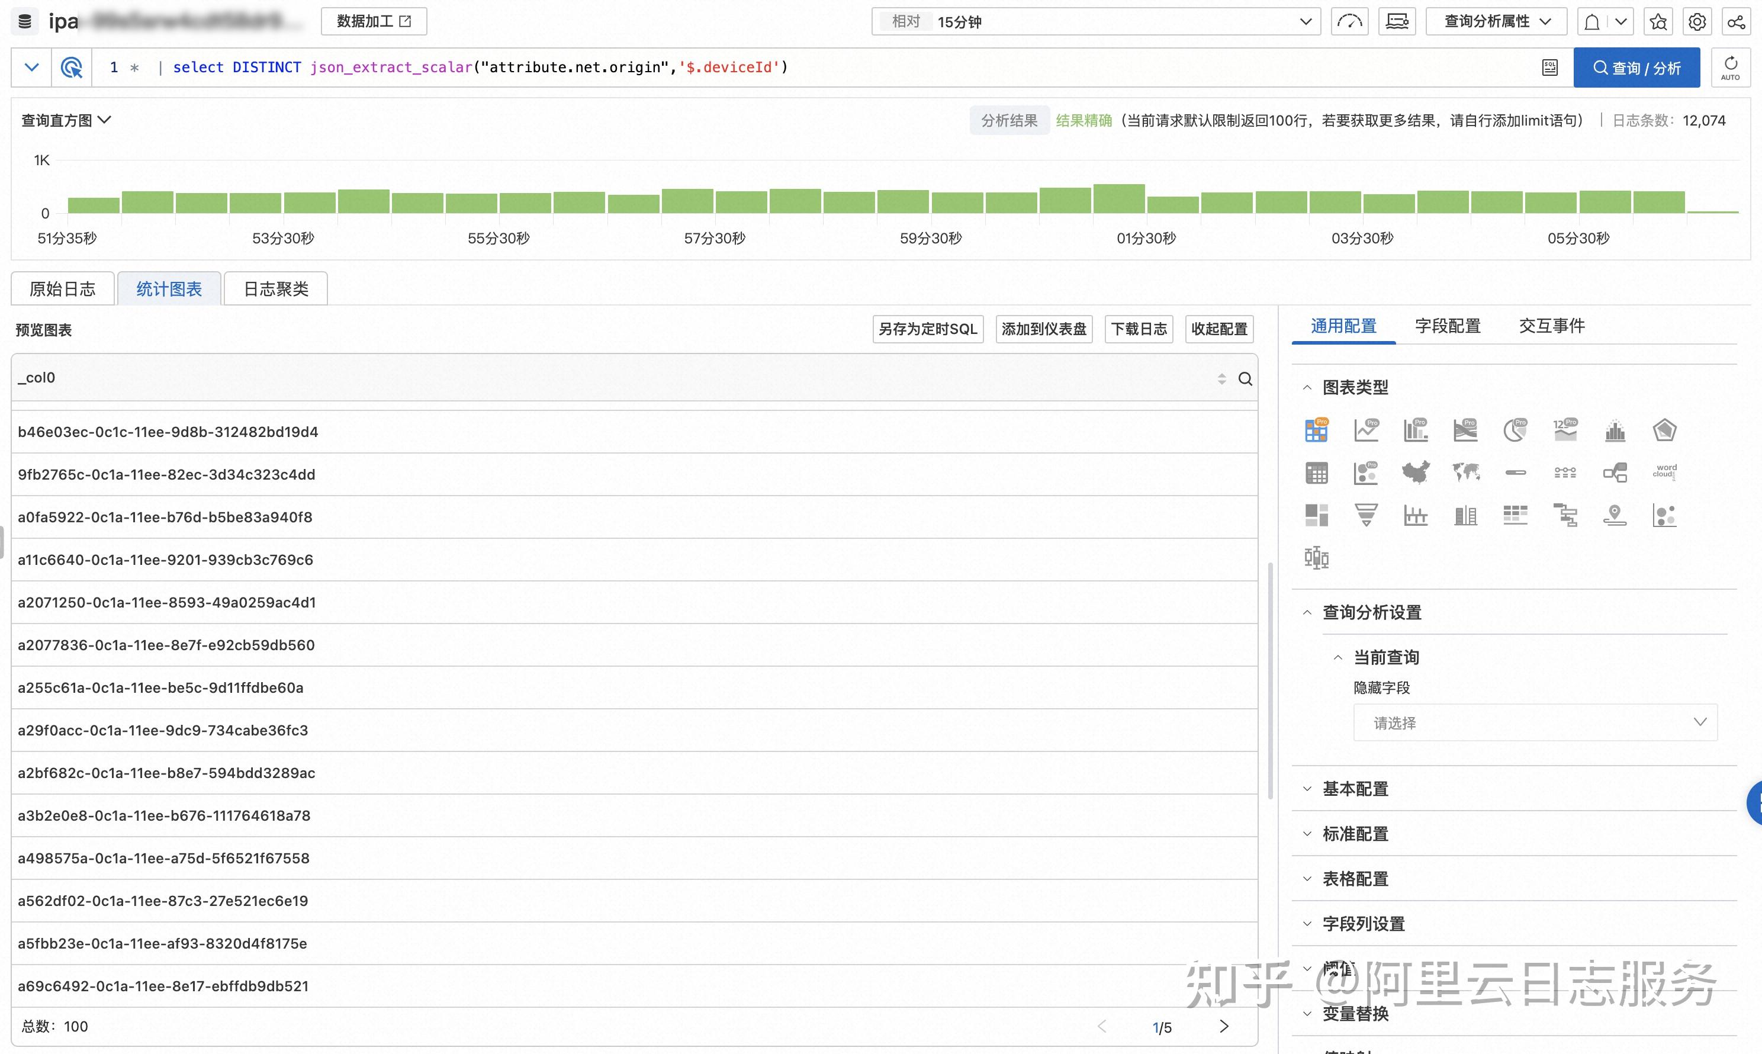Open the 隐藏字段 请选择 dropdown
Screen dimensions: 1762x1054
tap(1535, 723)
